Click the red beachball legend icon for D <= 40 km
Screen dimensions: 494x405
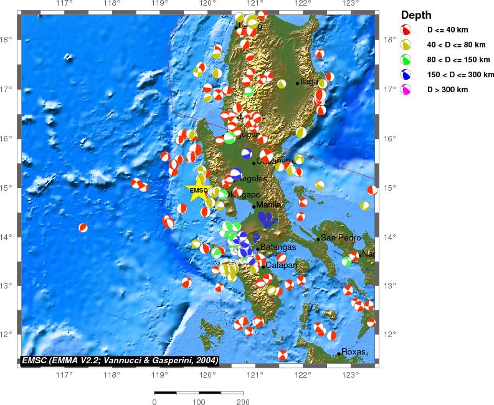[x=406, y=29]
